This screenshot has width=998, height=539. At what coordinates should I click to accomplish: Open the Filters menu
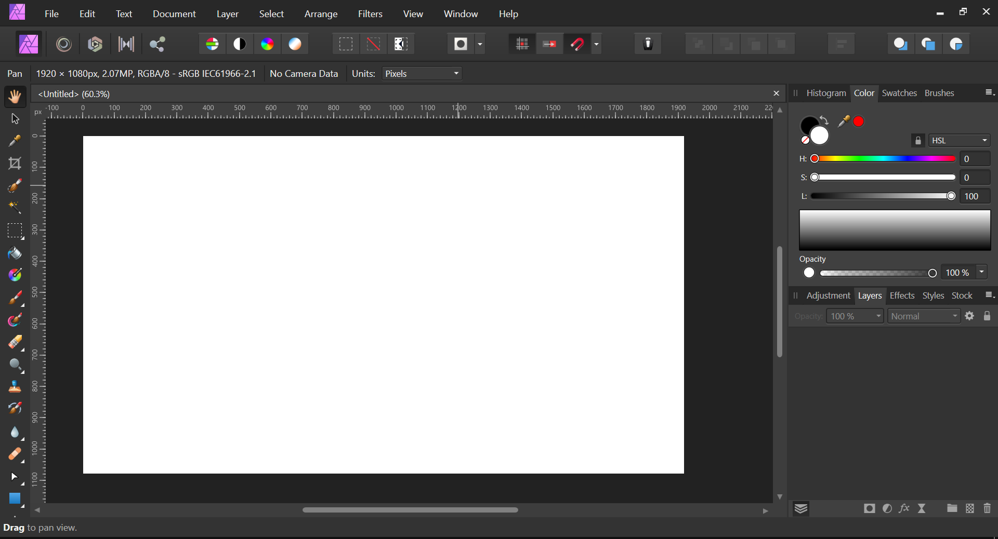coord(370,14)
